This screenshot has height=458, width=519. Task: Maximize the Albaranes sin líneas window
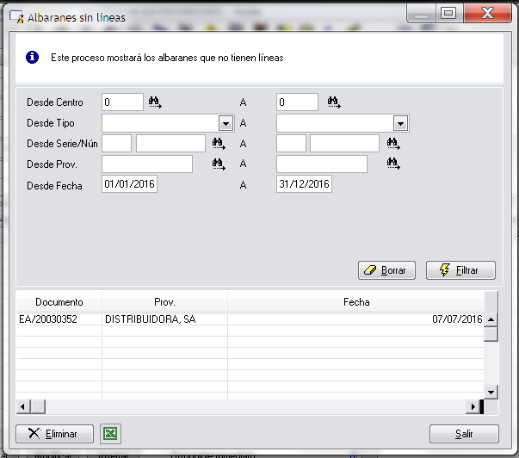[x=448, y=13]
